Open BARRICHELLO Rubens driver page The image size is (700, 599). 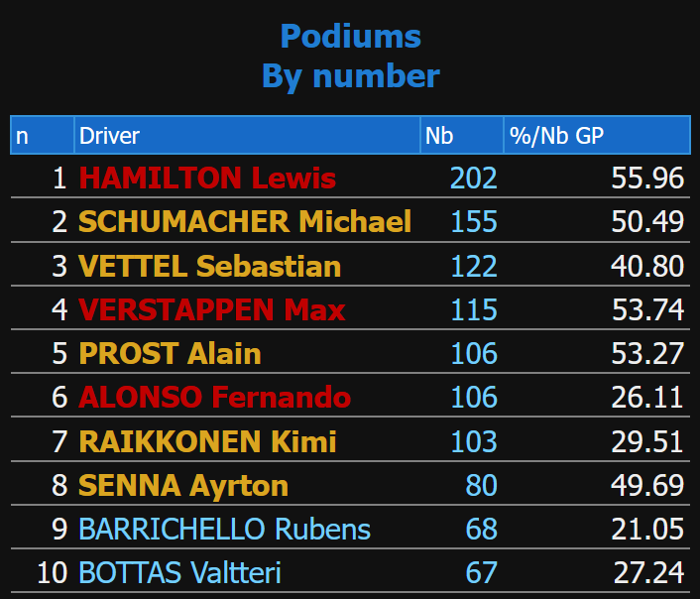(x=224, y=530)
